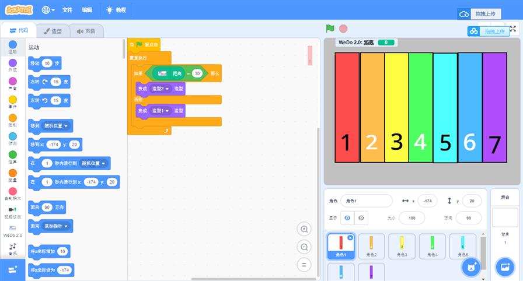Open the add extension button
This screenshot has width=523, height=281.
coord(13,268)
